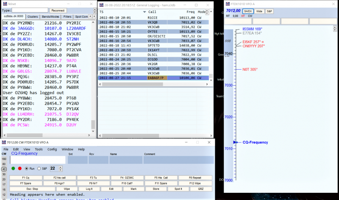Select the EA8AGF/P log entry row
The image size is (339, 200).
click(x=153, y=78)
